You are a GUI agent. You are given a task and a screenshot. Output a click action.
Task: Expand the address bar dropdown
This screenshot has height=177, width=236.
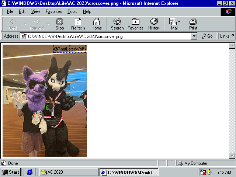pos(194,36)
